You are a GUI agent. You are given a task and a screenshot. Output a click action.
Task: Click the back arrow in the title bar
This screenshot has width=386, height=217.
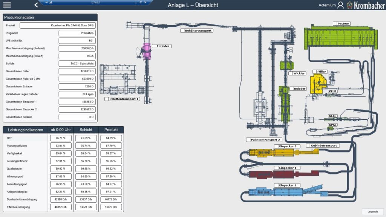pyautogui.click(x=36, y=5)
